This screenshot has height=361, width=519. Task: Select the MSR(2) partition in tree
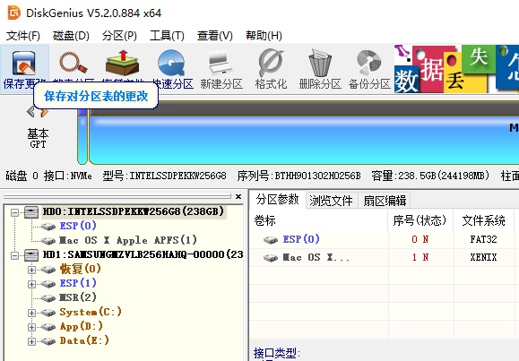[78, 297]
